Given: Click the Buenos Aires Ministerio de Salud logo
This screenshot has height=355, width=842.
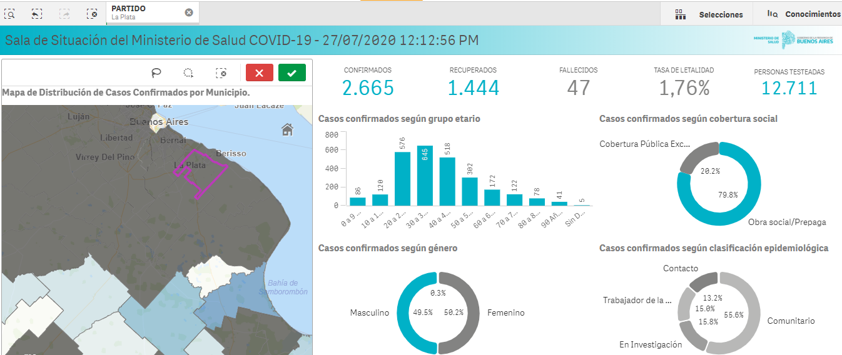Looking at the screenshot, I should point(793,39).
